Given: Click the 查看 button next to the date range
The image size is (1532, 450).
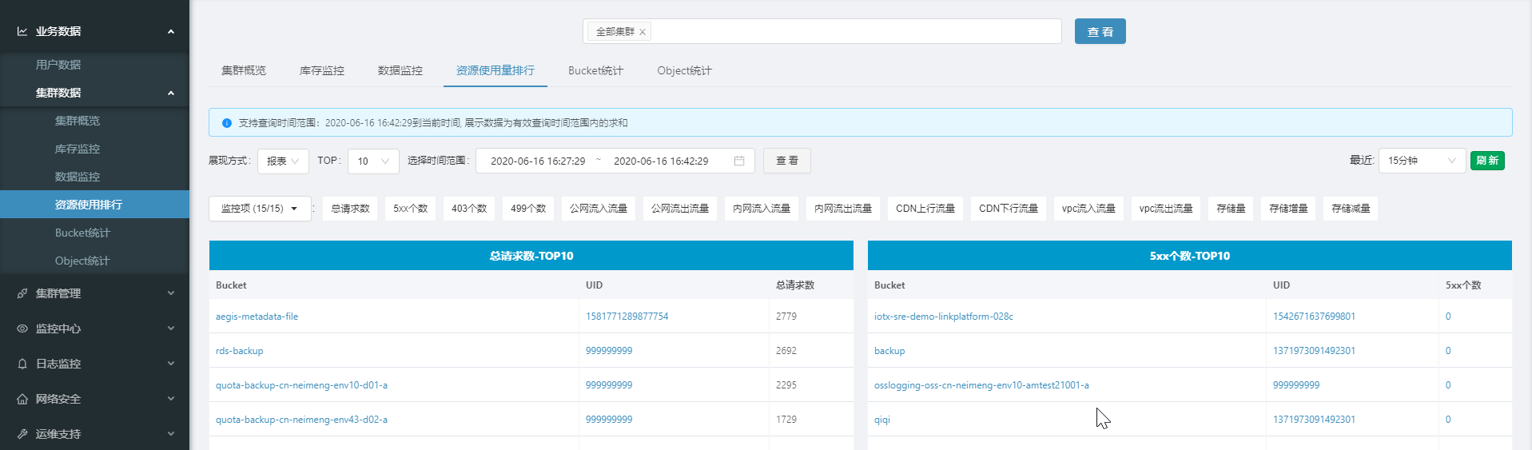Looking at the screenshot, I should pyautogui.click(x=786, y=161).
